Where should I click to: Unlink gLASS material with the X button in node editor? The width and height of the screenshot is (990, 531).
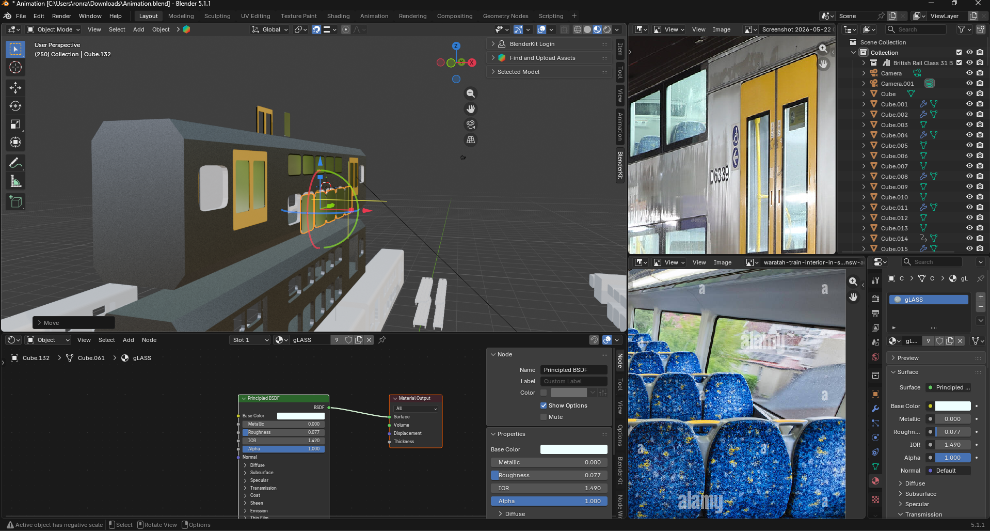point(369,340)
